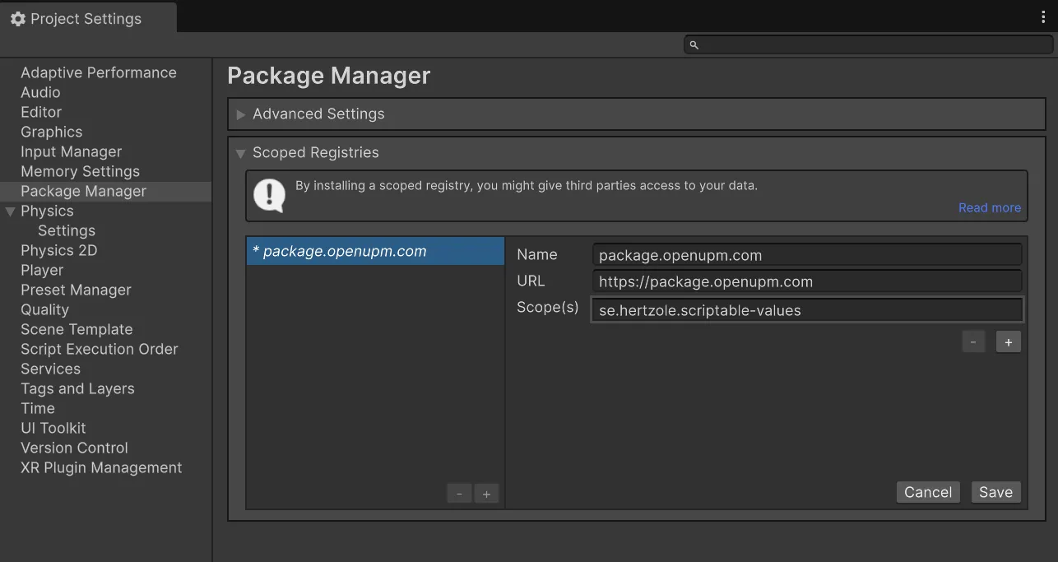Select Tags and Layers in the sidebar
Viewport: 1058px width, 562px height.
[x=77, y=388]
